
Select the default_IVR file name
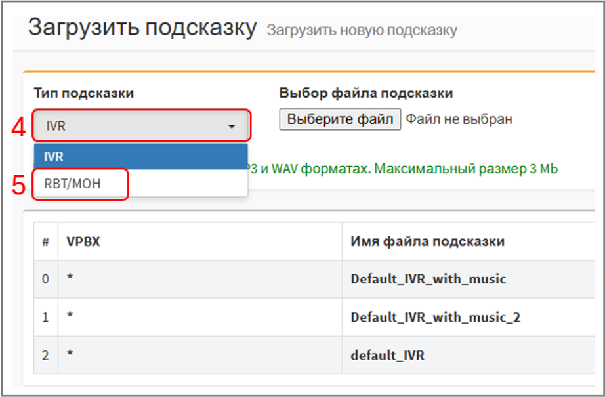coord(387,356)
